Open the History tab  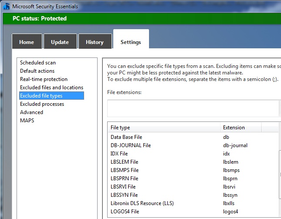click(95, 41)
